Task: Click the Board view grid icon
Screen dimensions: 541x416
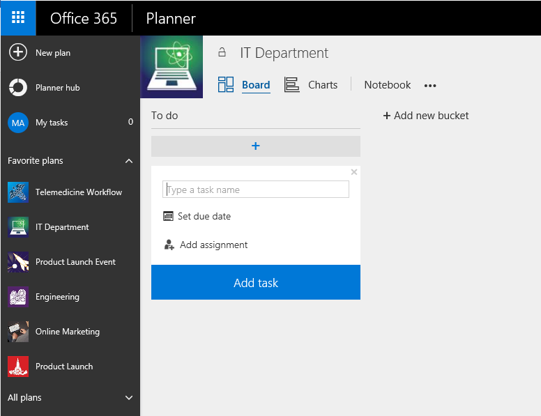Action: [226, 84]
